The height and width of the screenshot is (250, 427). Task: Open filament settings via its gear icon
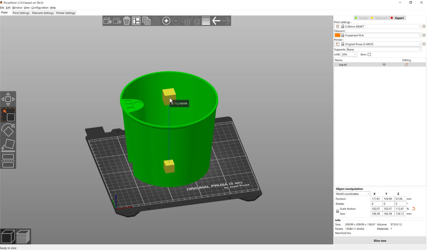coord(424,35)
